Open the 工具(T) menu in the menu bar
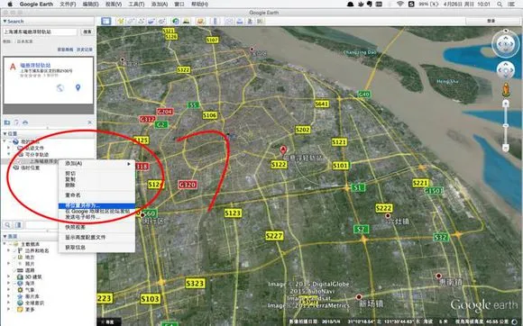523x326 pixels. (x=136, y=4)
